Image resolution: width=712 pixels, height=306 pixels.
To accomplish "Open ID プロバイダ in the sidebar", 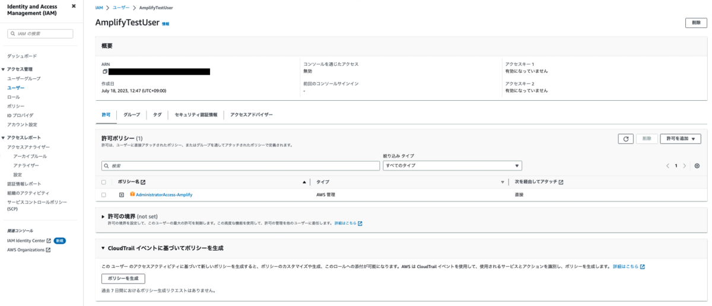I will coord(20,115).
